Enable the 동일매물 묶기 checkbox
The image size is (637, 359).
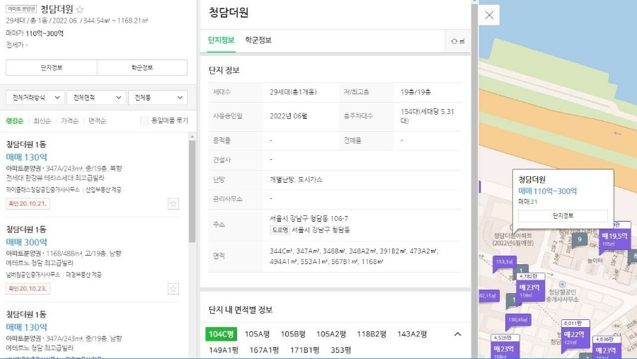144,121
